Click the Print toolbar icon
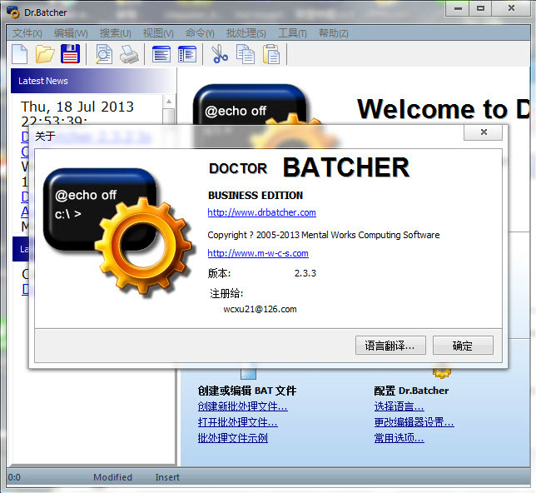Image resolution: width=536 pixels, height=493 pixels. point(129,55)
